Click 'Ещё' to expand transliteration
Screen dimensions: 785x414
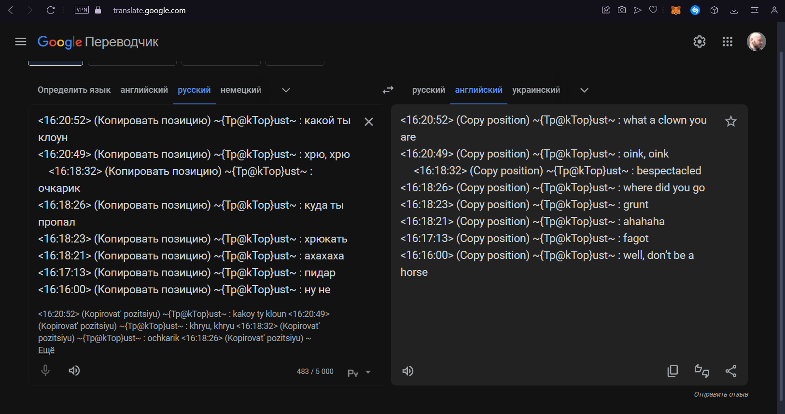pyautogui.click(x=46, y=350)
